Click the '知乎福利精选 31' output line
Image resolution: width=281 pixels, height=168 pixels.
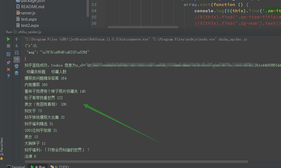39,124
